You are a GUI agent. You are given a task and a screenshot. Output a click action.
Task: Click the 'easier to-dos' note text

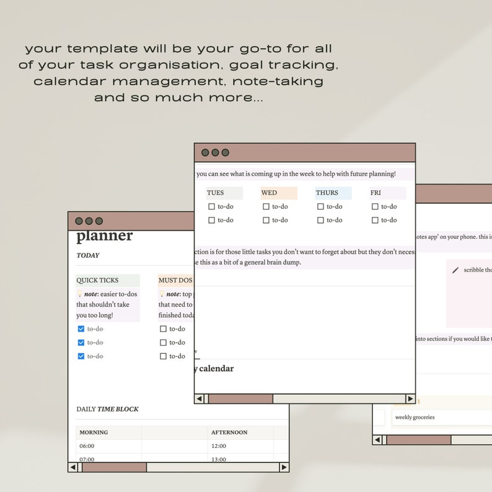click(x=108, y=305)
